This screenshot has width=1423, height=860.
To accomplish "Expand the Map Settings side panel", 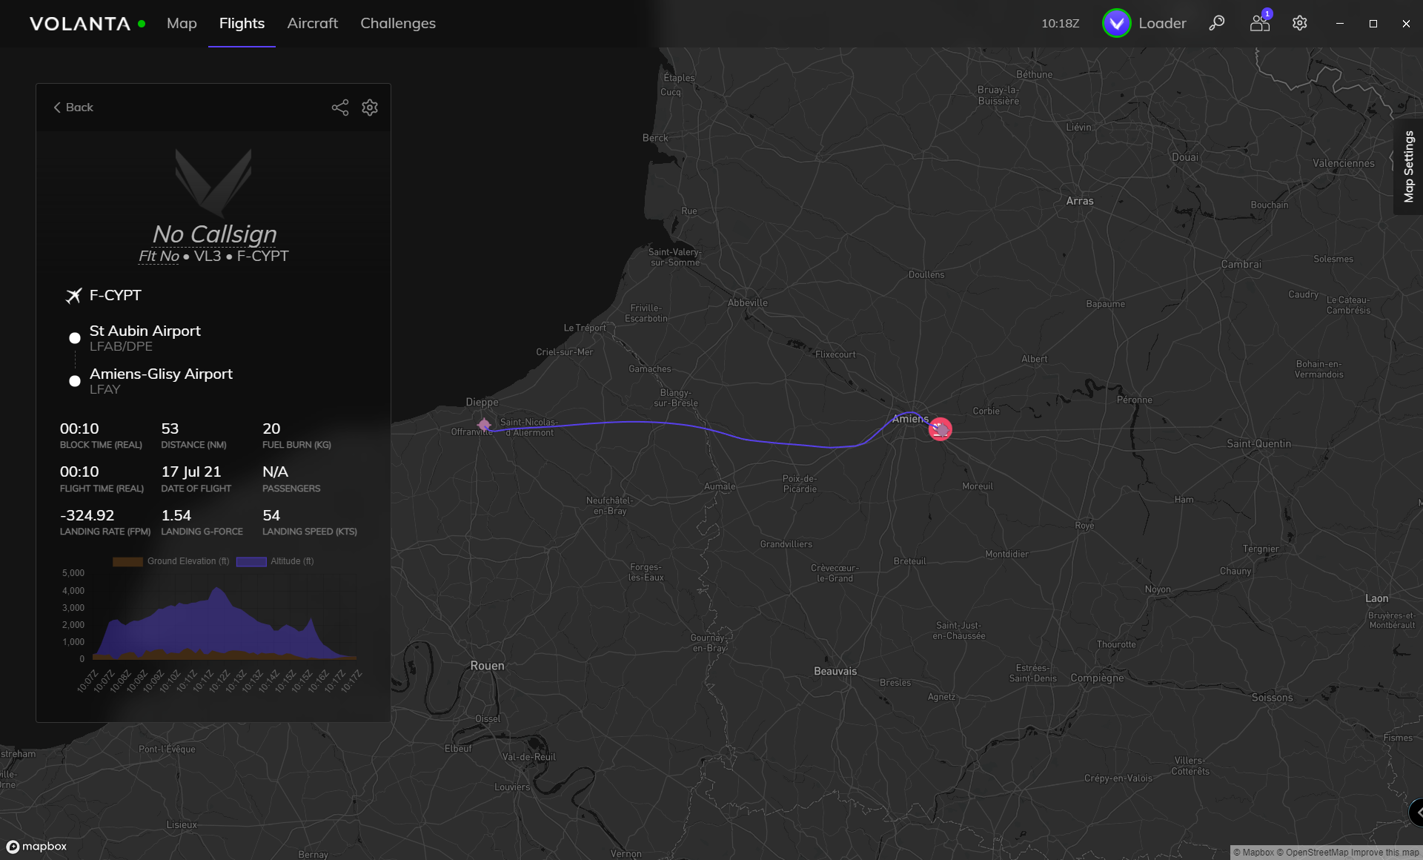I will coord(1408,167).
